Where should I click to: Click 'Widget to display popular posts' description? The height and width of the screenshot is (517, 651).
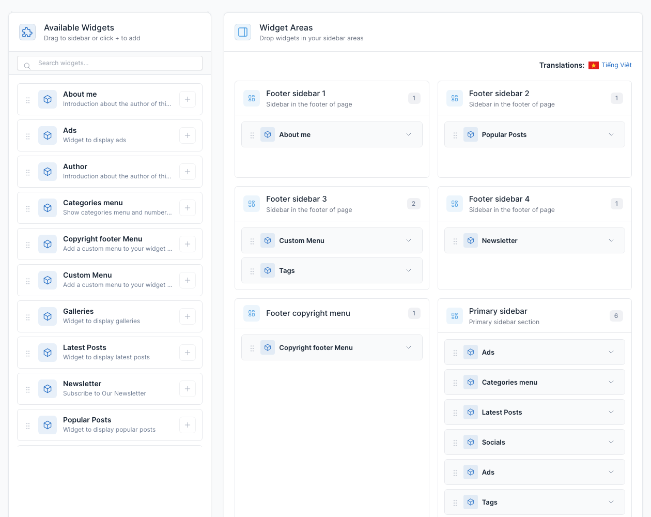coord(109,430)
